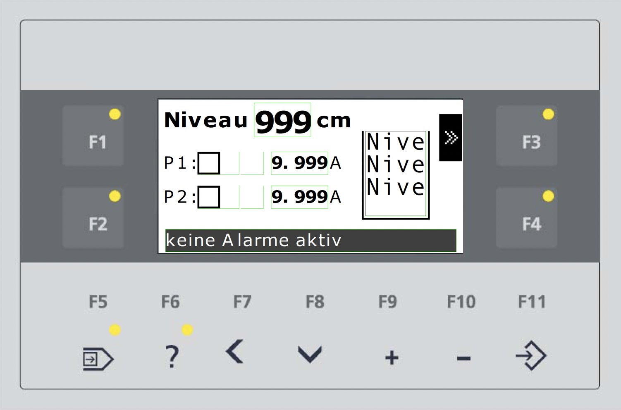The height and width of the screenshot is (410, 621).
Task: Click the 'cm' unit label
Action: (x=334, y=121)
